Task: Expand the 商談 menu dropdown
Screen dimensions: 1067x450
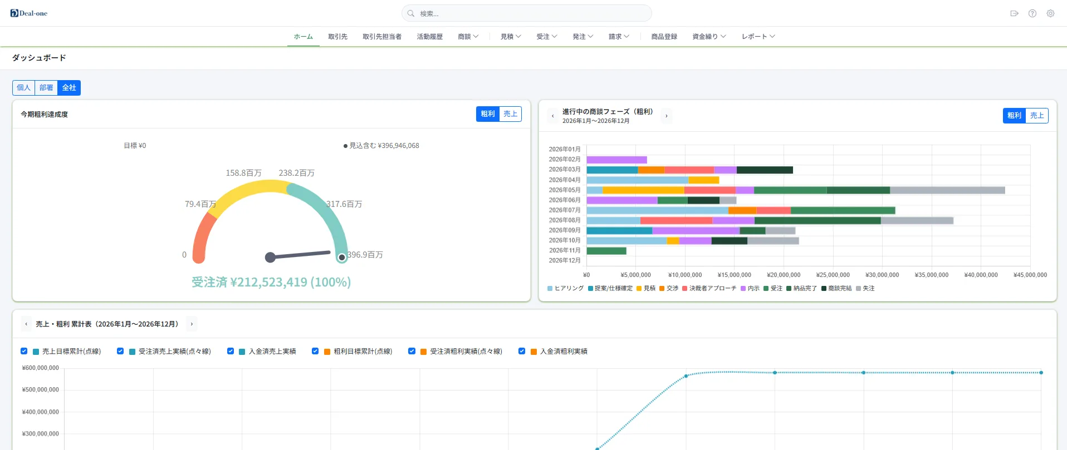Action: coord(468,37)
